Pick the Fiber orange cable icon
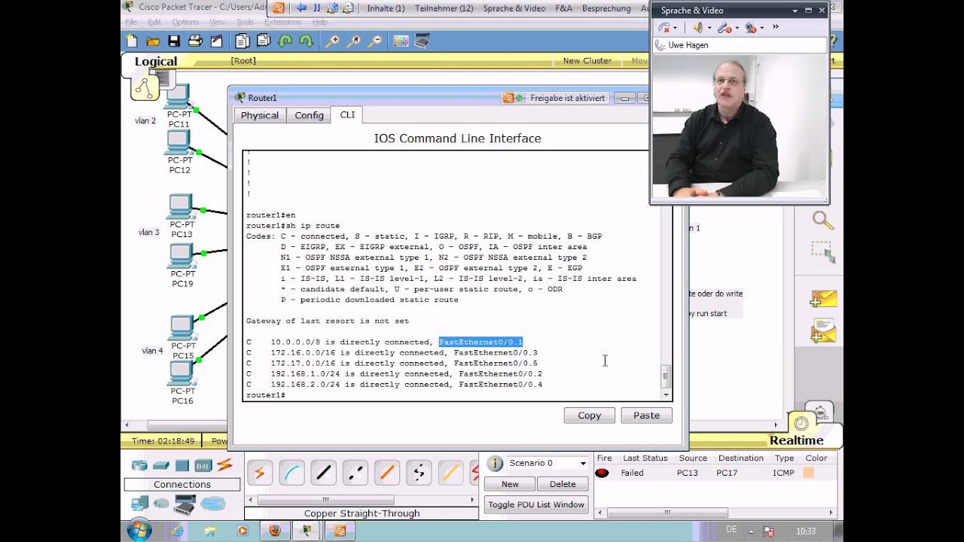 tap(387, 473)
